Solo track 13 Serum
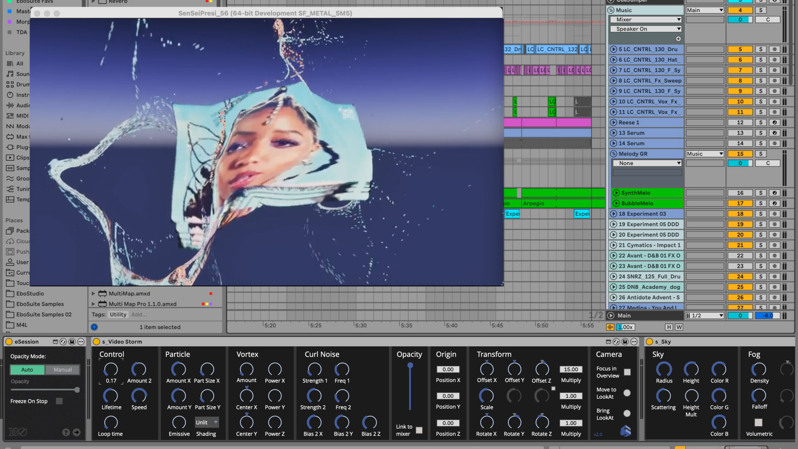 click(761, 133)
